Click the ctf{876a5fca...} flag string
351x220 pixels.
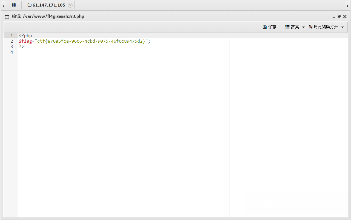click(x=91, y=41)
